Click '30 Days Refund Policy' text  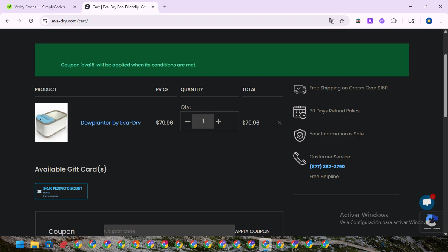[x=335, y=111]
